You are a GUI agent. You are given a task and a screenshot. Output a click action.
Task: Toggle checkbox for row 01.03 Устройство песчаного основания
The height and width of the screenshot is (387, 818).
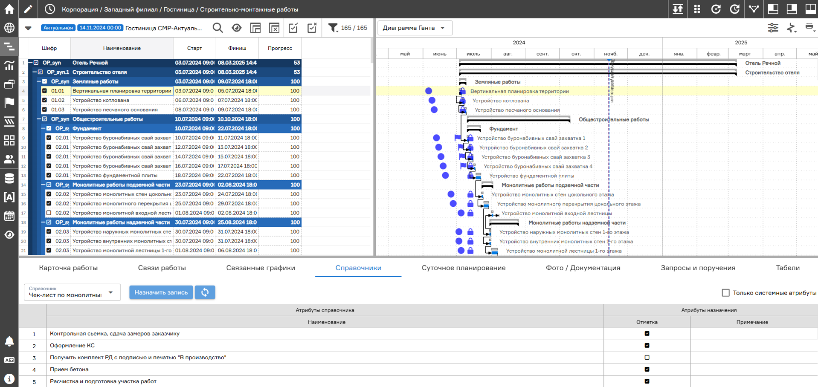coord(44,110)
